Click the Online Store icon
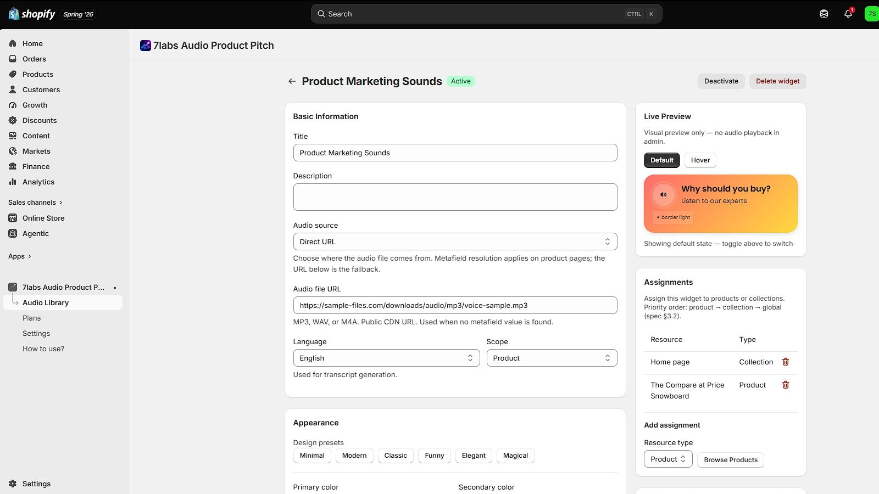 coord(13,218)
